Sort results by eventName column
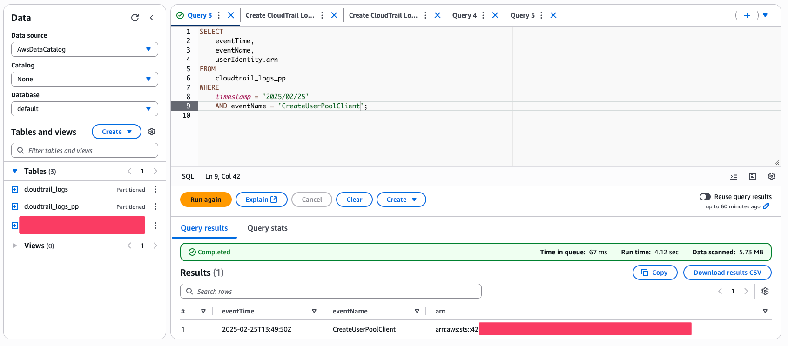Screen dimensions: 788x346 [x=417, y=311]
